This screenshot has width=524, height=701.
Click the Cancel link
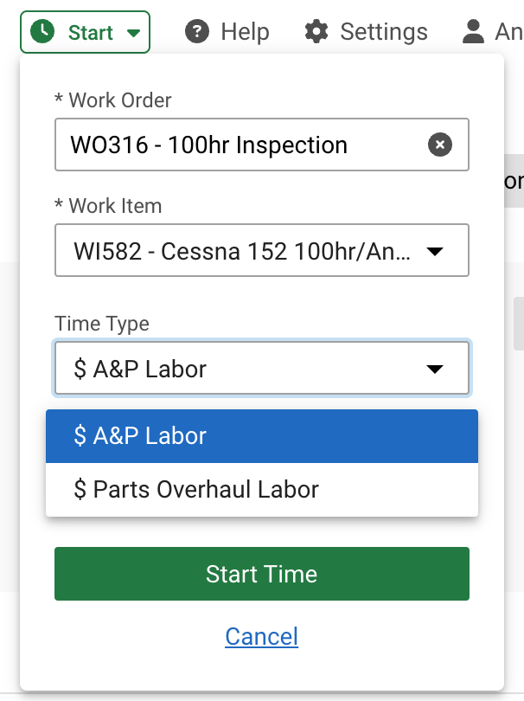click(x=262, y=636)
